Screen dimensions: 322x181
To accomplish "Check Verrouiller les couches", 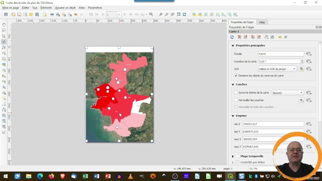I will click(x=236, y=100).
